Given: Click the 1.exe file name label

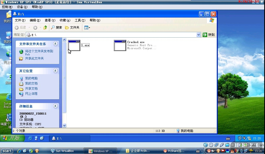Looking at the screenshot, I should coord(85,45).
